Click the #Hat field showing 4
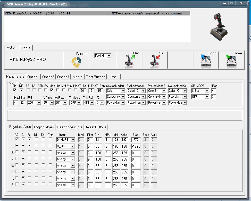This screenshot has width=251, height=201. point(15,103)
